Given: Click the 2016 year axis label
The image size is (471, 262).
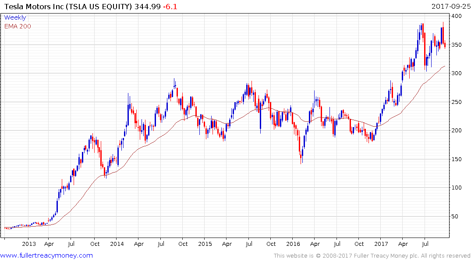Looking at the screenshot, I should 293,244.
